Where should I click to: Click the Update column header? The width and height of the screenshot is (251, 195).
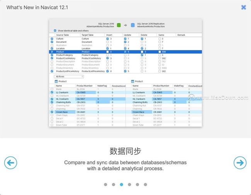click(x=127, y=35)
